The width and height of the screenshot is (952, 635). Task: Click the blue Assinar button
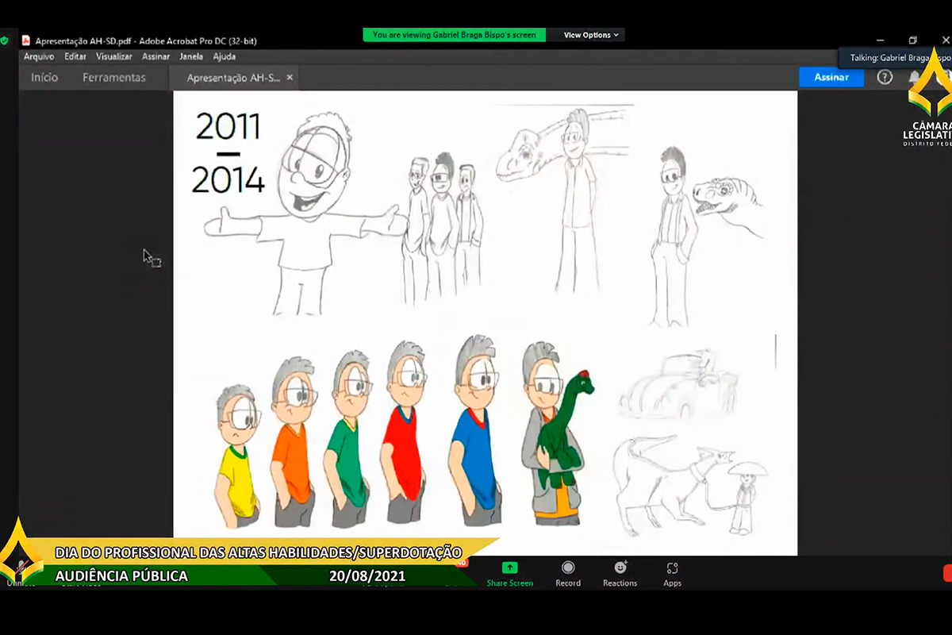click(x=831, y=77)
